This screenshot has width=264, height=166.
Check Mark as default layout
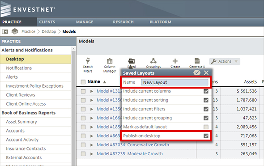(x=206, y=127)
